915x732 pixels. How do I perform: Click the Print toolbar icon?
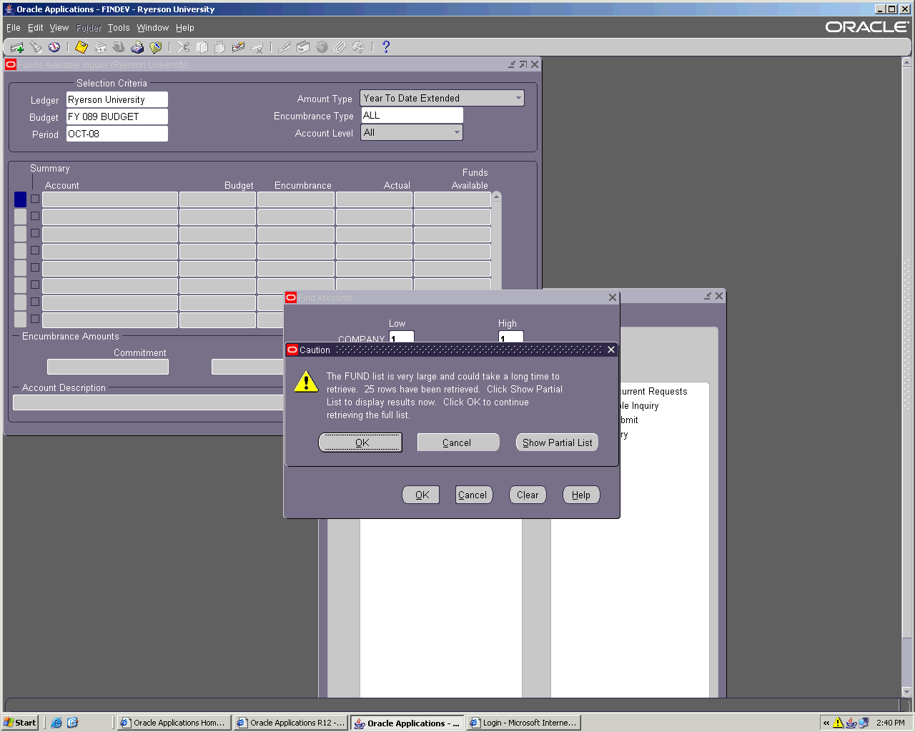[x=137, y=47]
